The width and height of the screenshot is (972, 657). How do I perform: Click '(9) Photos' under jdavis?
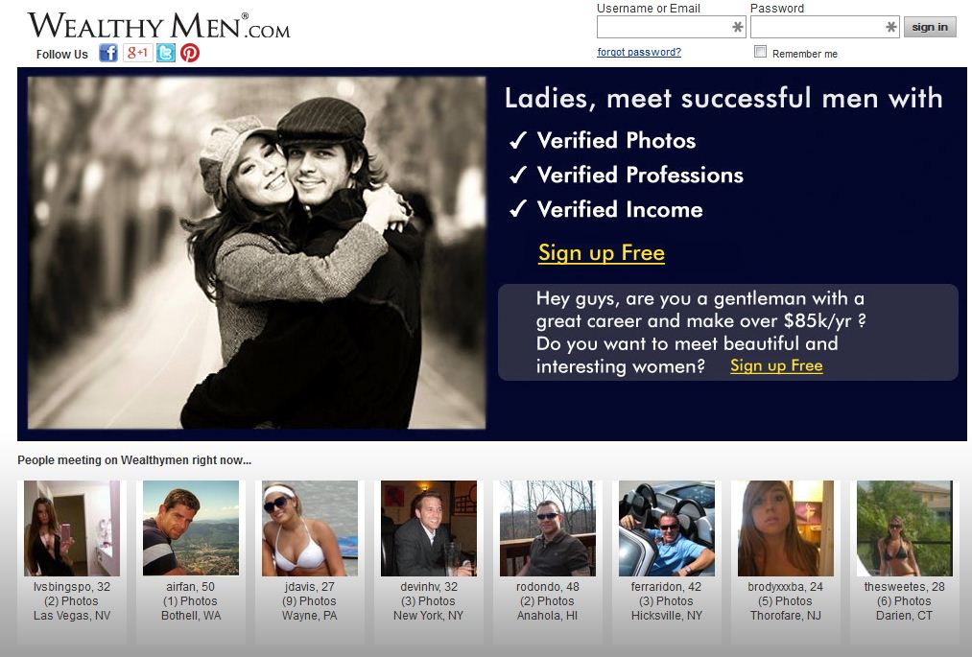pos(309,601)
